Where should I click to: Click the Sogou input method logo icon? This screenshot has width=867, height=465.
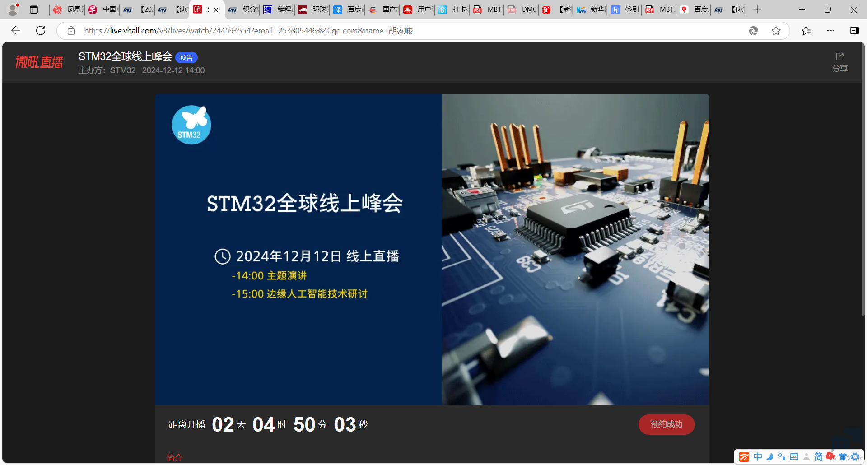tap(744, 457)
